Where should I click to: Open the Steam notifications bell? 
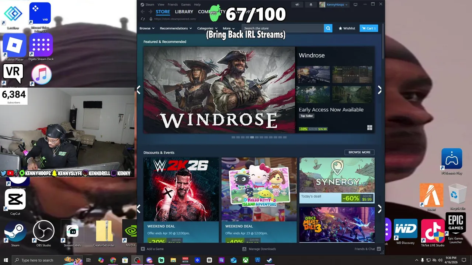310,5
